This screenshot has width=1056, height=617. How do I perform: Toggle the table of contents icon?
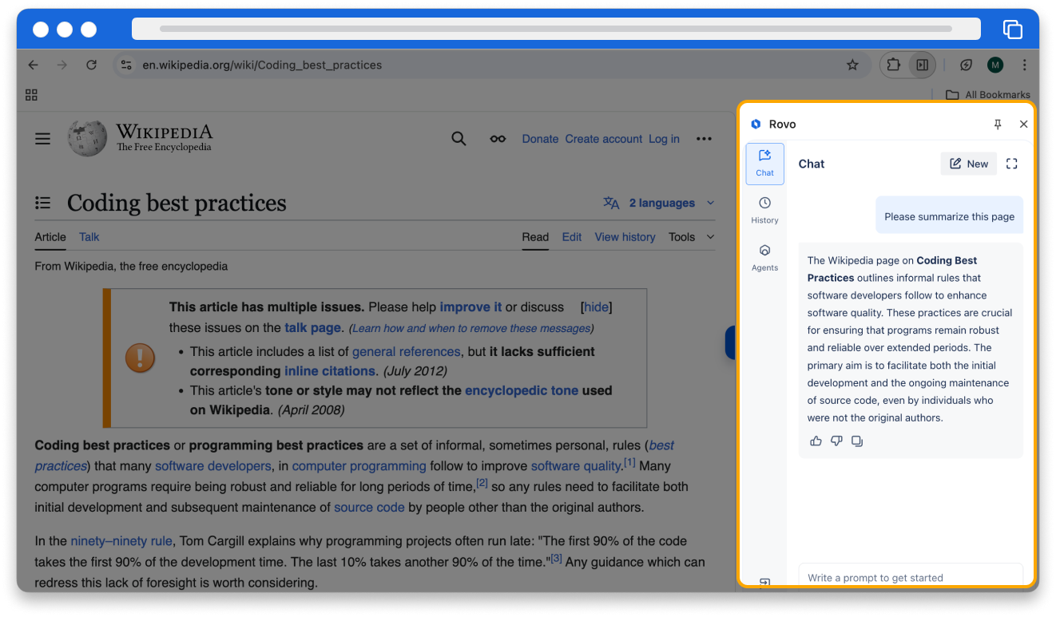pyautogui.click(x=43, y=204)
